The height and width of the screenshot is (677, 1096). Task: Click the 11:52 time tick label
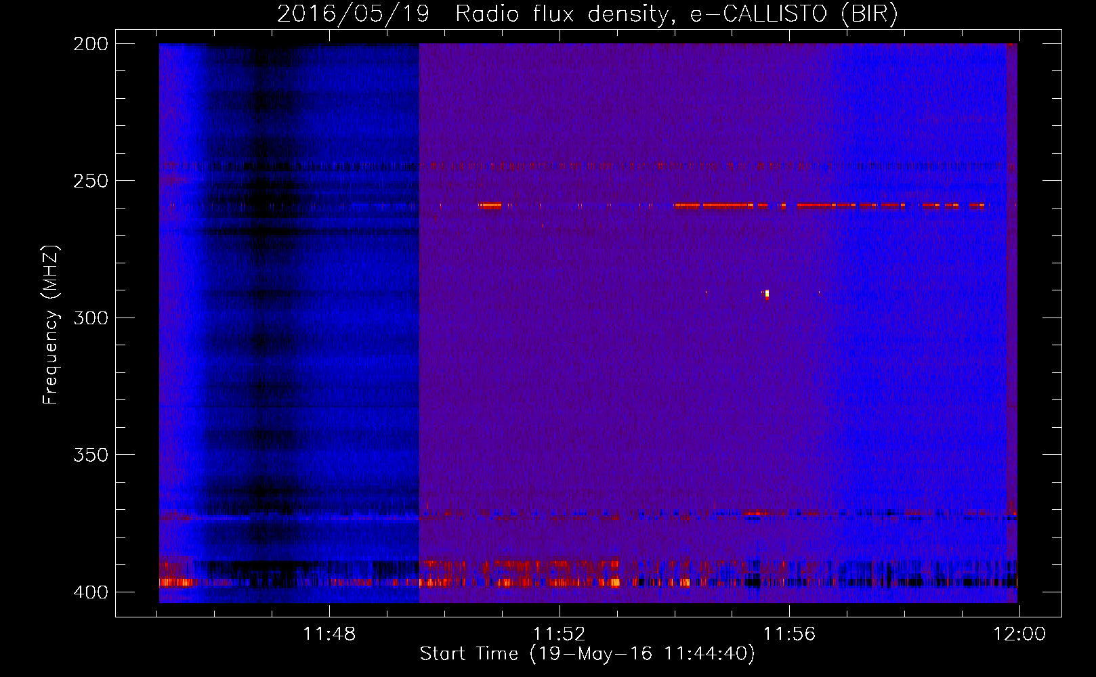click(559, 634)
